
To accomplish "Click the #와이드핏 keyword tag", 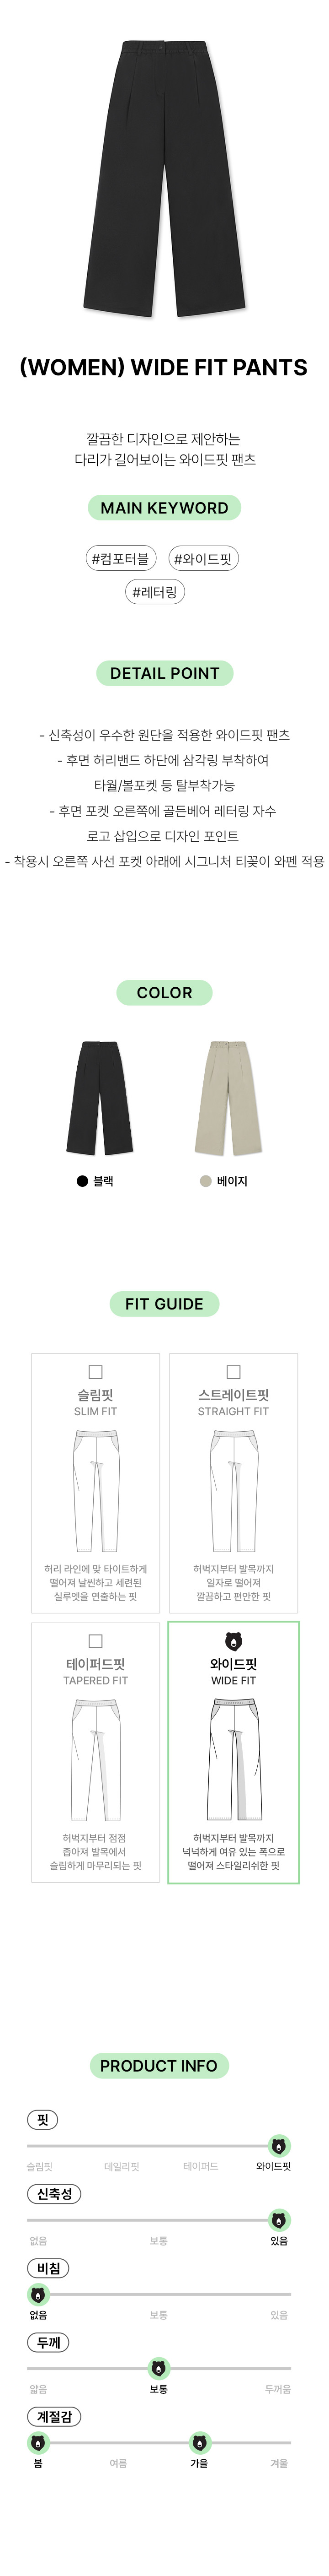I will point(202,559).
